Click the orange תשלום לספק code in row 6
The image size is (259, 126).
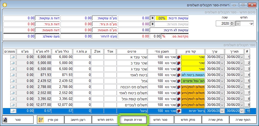tap(193, 87)
